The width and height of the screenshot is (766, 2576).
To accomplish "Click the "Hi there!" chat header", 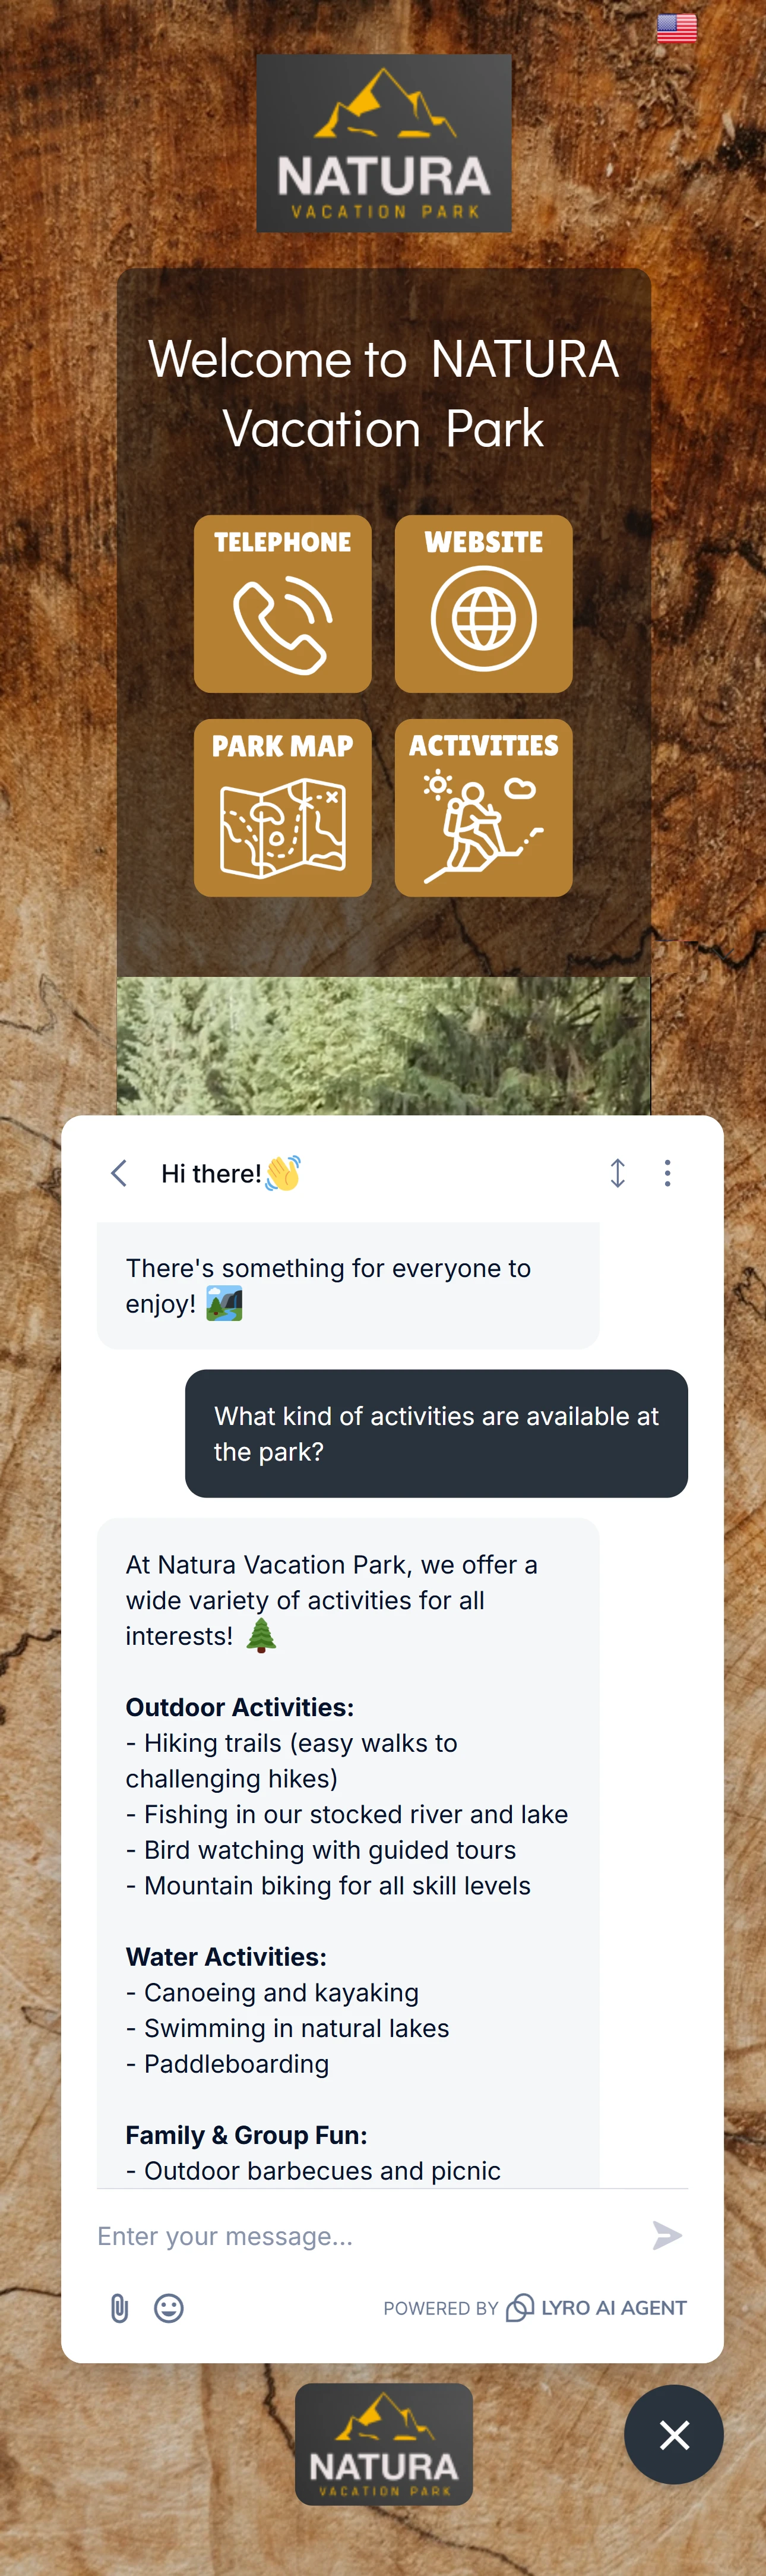I will pyautogui.click(x=231, y=1173).
